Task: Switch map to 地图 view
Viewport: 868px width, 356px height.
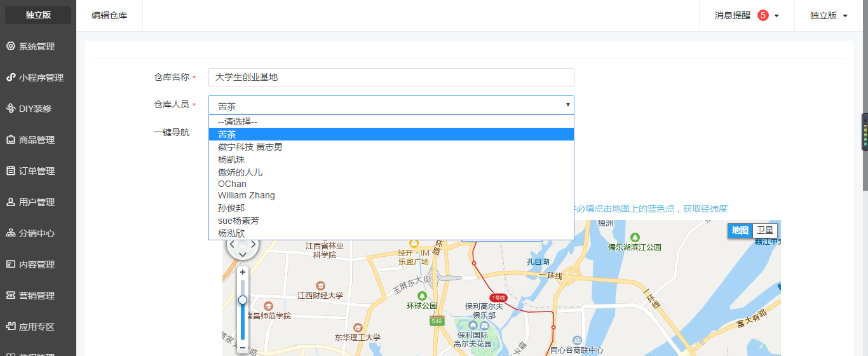Action: 740,230
